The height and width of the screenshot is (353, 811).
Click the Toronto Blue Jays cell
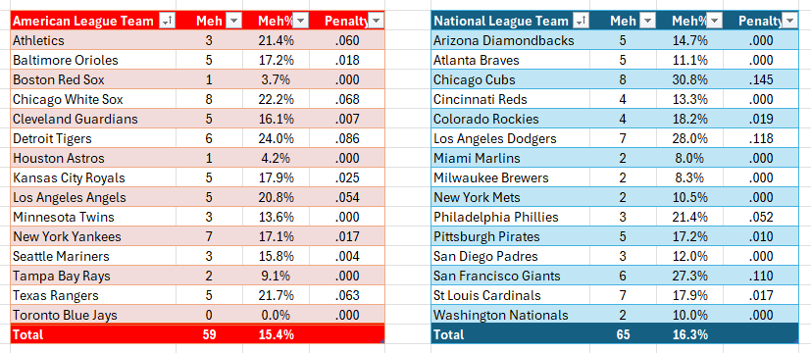93,316
